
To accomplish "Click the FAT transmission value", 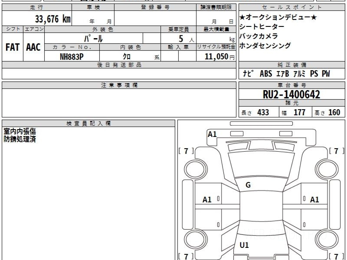I will tap(12, 47).
